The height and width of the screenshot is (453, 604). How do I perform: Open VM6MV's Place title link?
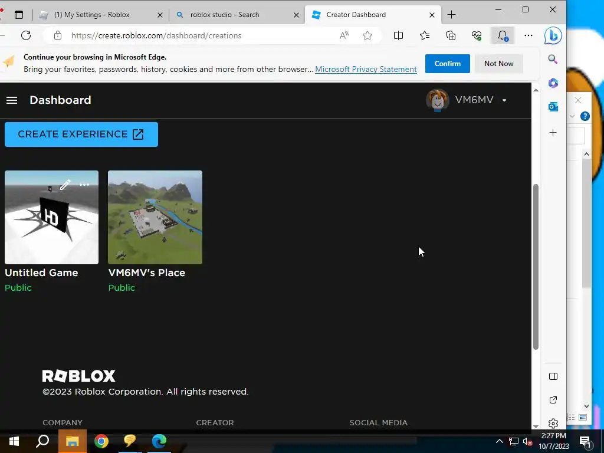147,273
